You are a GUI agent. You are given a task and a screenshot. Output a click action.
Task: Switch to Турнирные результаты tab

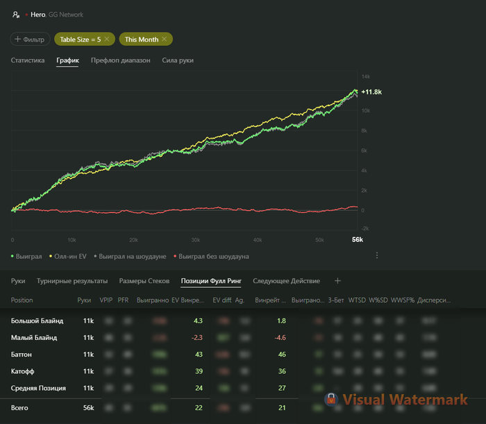(x=72, y=281)
